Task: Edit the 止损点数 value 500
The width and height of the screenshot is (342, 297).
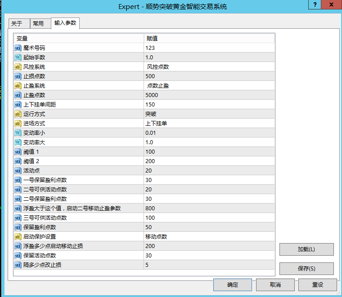Action: pyautogui.click(x=209, y=76)
